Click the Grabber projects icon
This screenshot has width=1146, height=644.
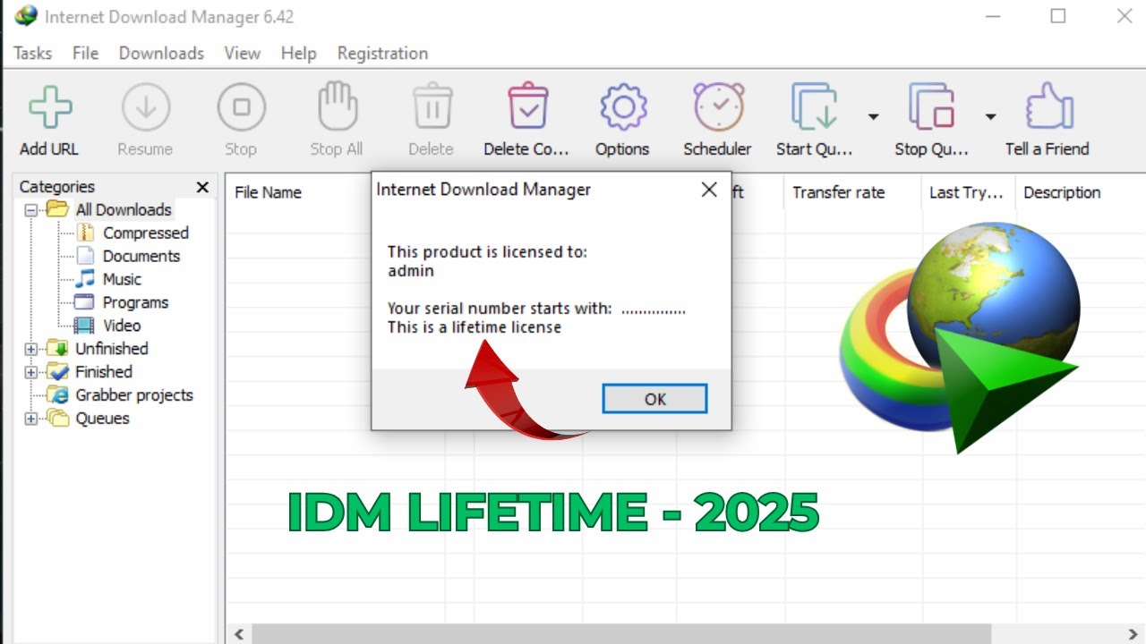tap(58, 394)
